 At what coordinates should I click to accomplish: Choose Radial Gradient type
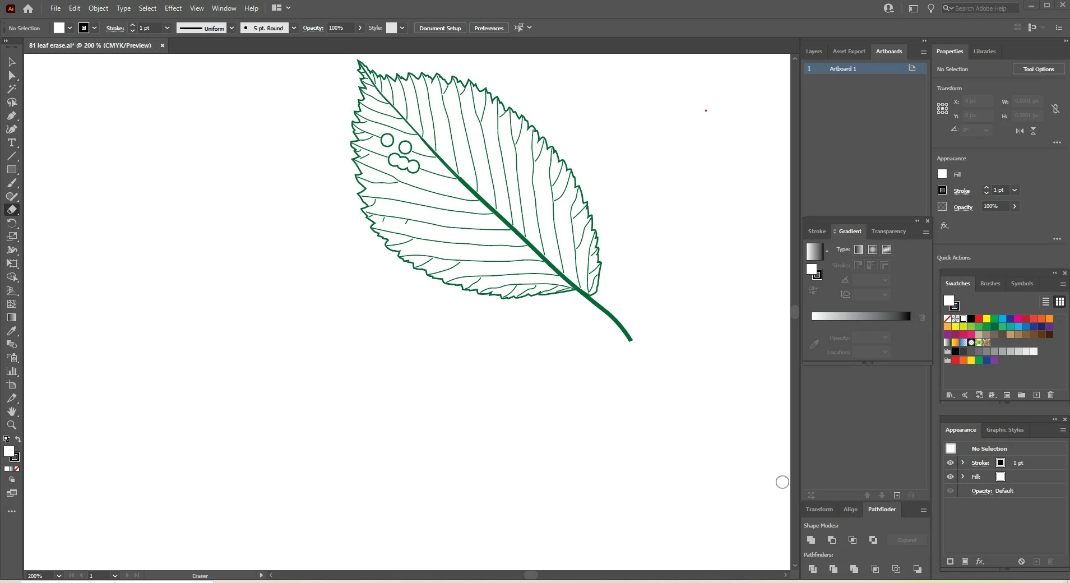pyautogui.click(x=873, y=249)
